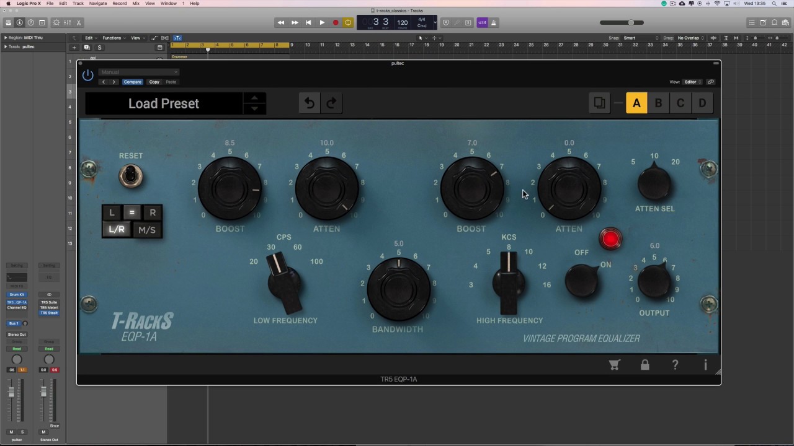Click the add track plus button
This screenshot has height=446, width=794.
tap(74, 48)
